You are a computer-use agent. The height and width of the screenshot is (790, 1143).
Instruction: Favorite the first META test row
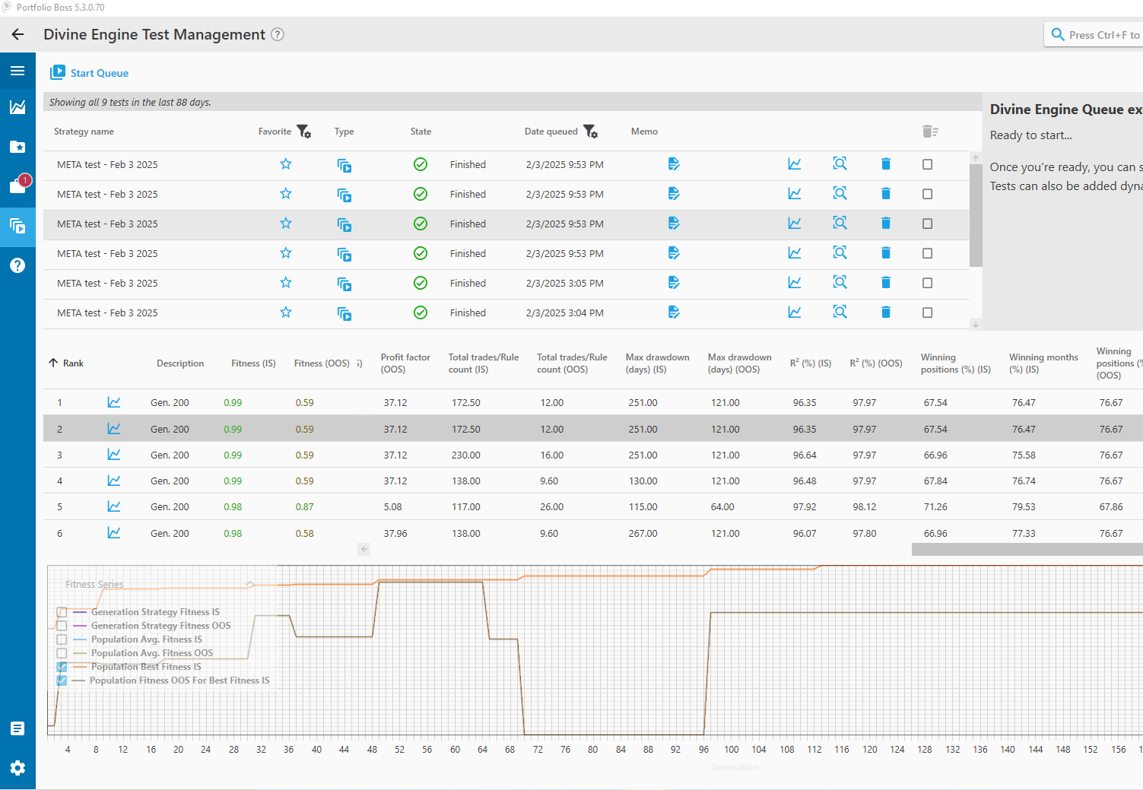286,164
